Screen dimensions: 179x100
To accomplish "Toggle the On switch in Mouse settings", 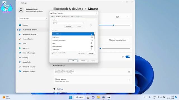I will [x=128, y=57].
